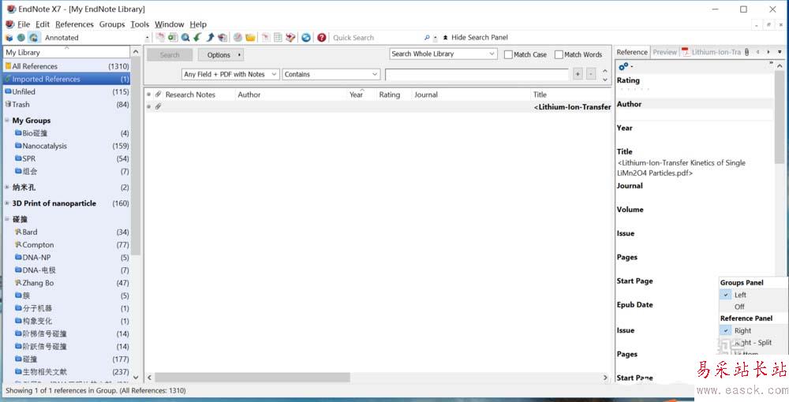The width and height of the screenshot is (789, 402).
Task: Open Quick Search options dropdown arrow
Action: [436, 38]
